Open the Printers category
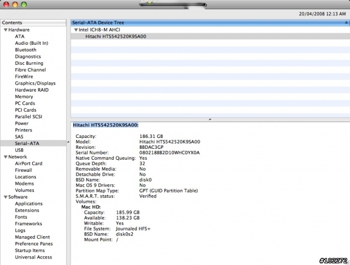350x265 pixels. 24,130
